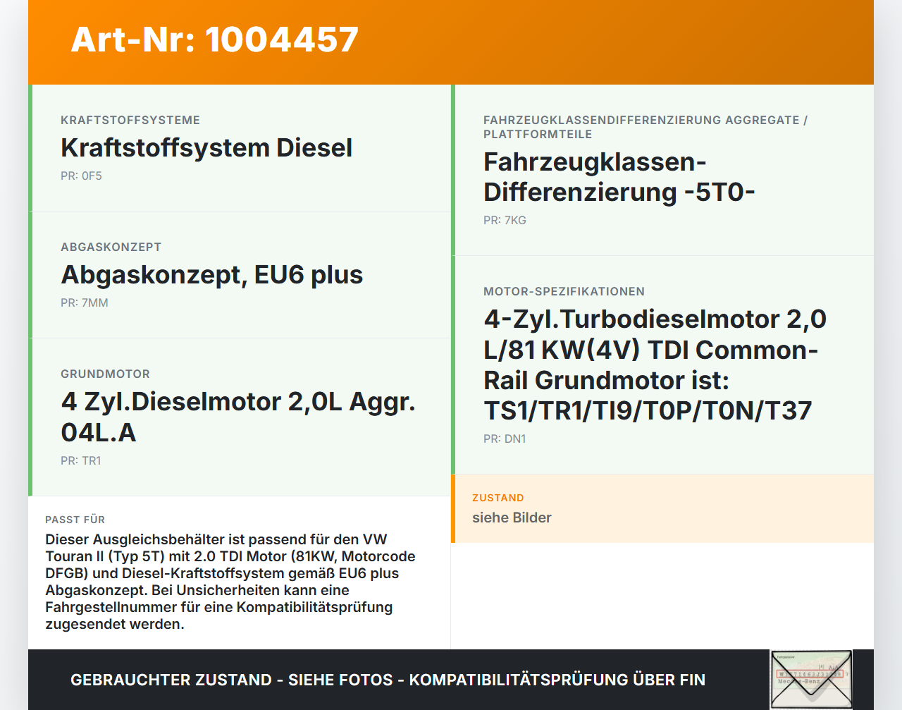Click the GEBRAUCHTER ZUSTAND footer text
The height and width of the screenshot is (710, 902).
pyautogui.click(x=388, y=680)
